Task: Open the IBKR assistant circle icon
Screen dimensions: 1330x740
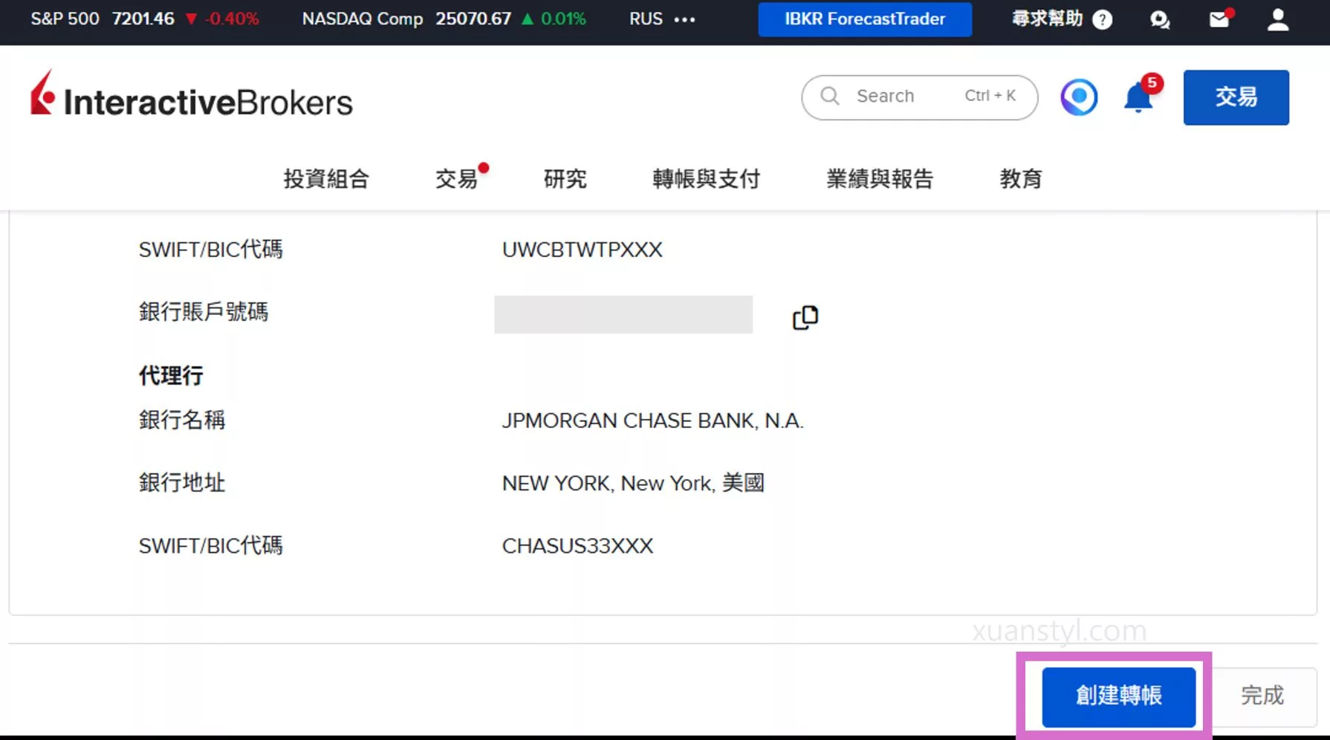Action: pos(1079,97)
